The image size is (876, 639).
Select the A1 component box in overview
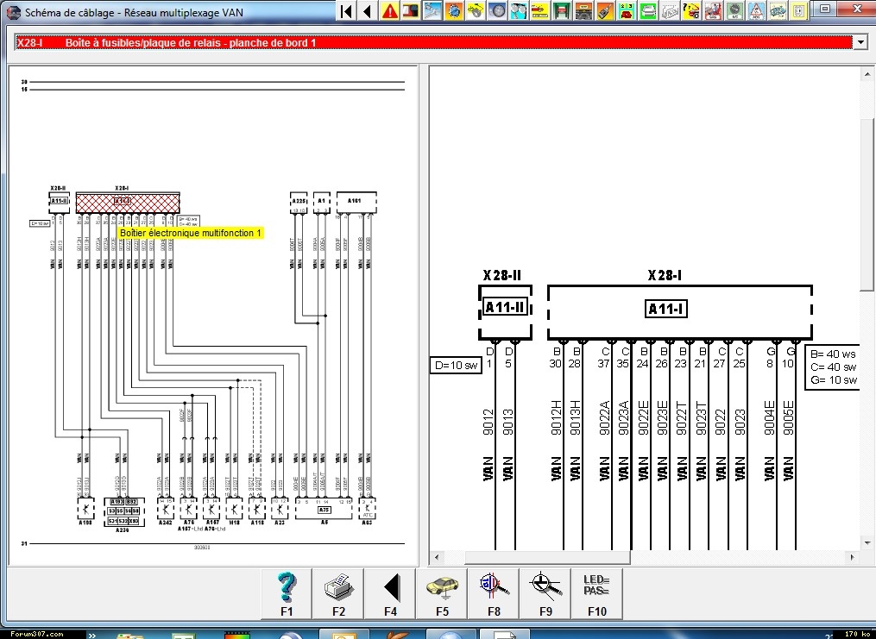coord(321,202)
